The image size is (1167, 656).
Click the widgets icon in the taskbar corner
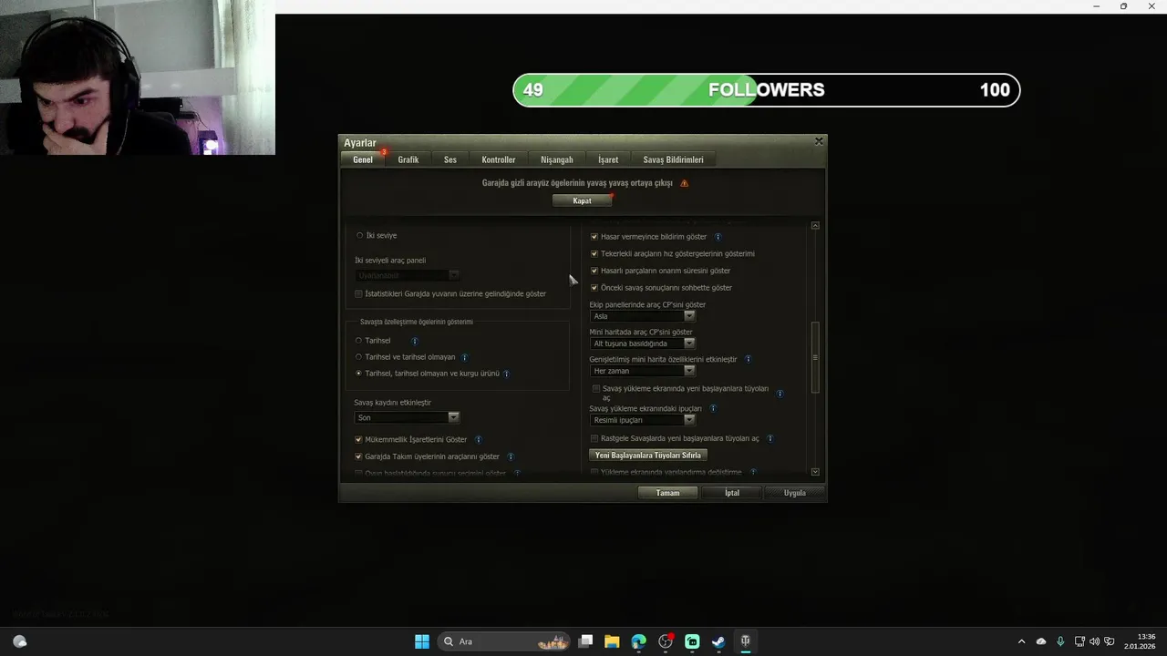click(20, 641)
